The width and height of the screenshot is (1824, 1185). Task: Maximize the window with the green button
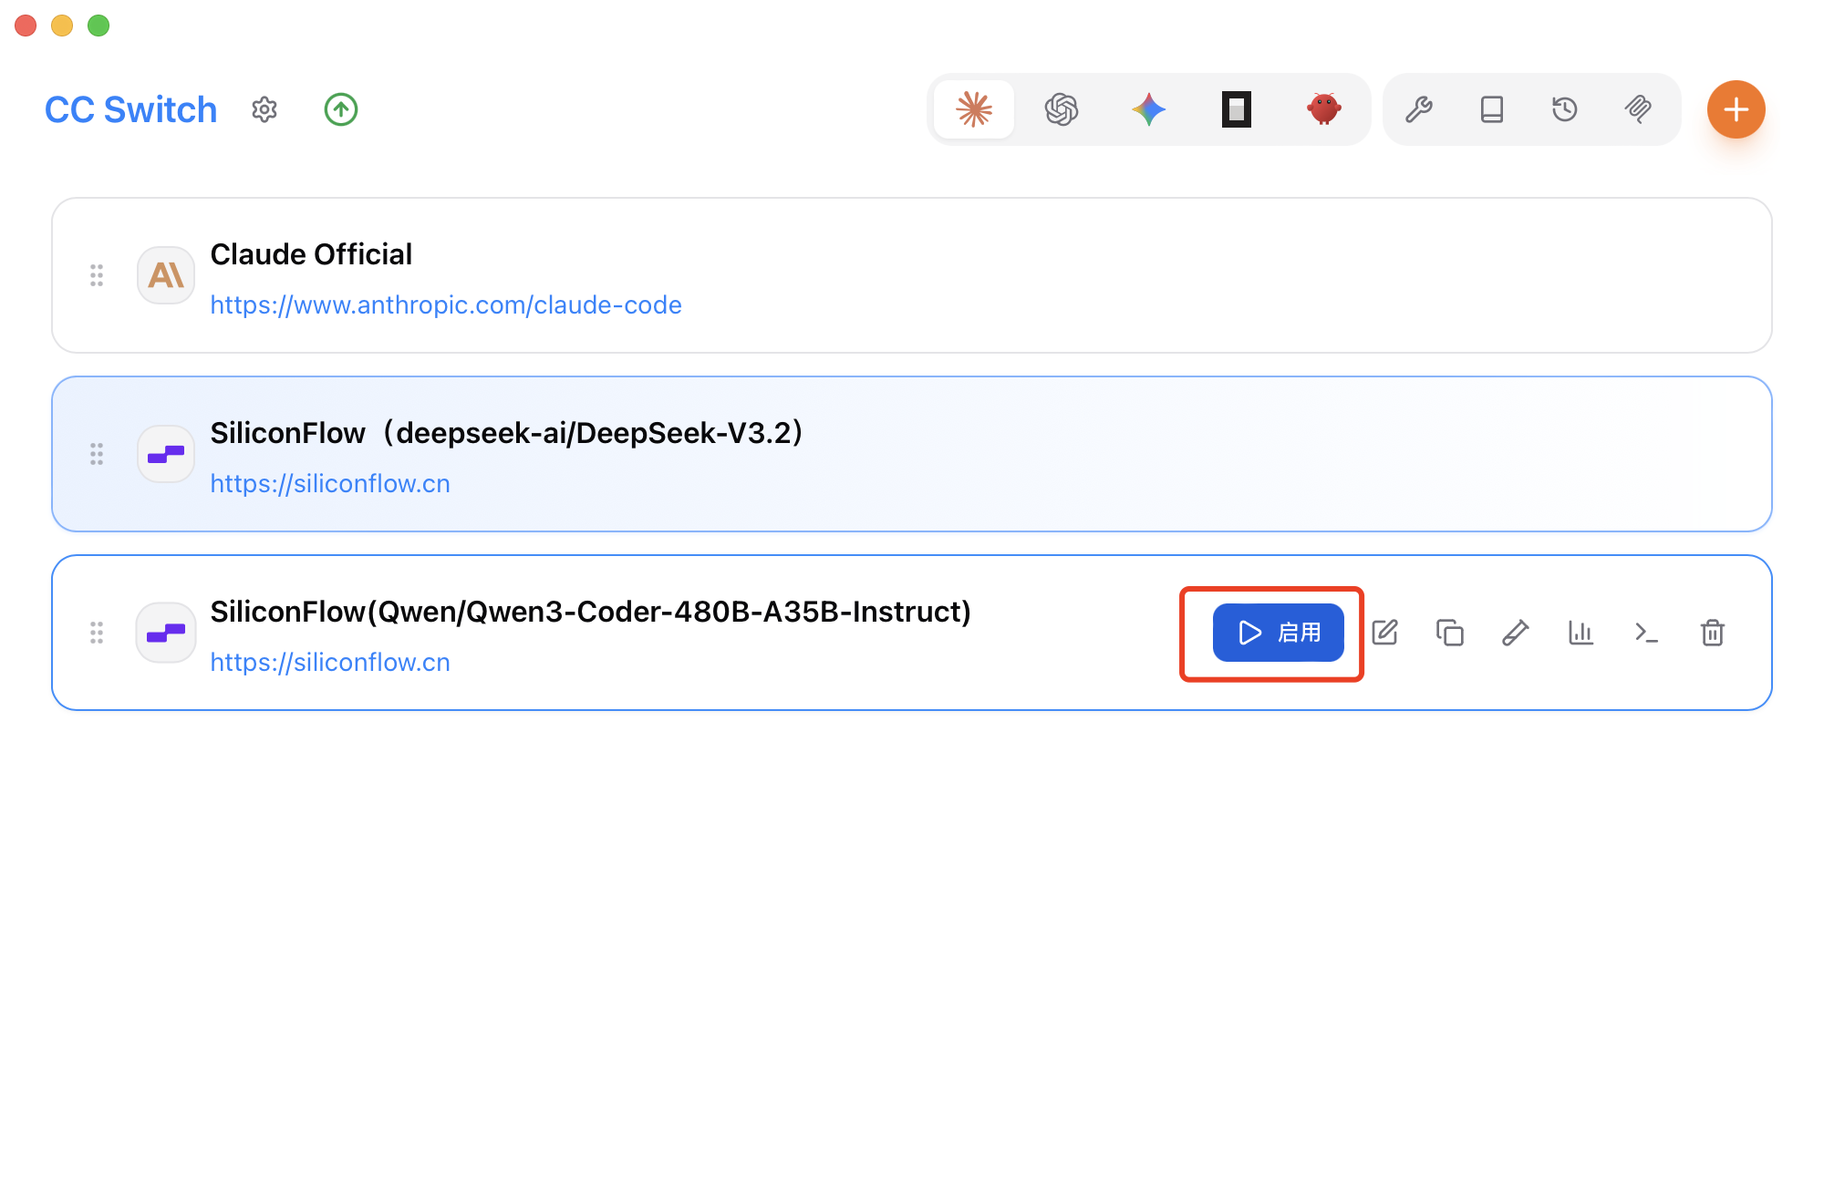coord(98,26)
